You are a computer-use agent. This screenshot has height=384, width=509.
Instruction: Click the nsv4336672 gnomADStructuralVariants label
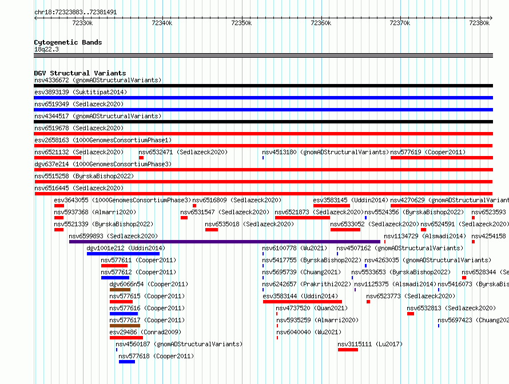[x=98, y=80]
